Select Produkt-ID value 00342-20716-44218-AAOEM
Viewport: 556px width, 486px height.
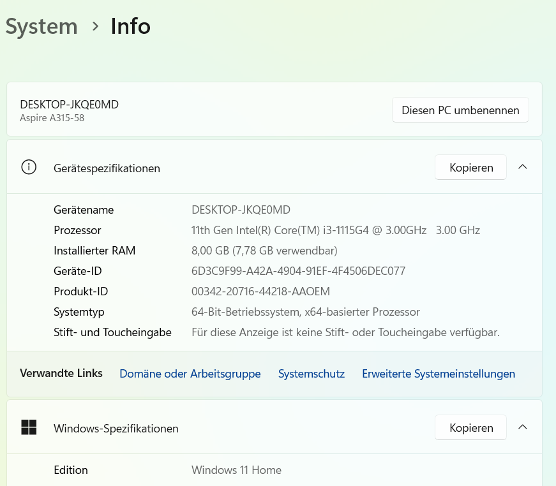(x=260, y=291)
